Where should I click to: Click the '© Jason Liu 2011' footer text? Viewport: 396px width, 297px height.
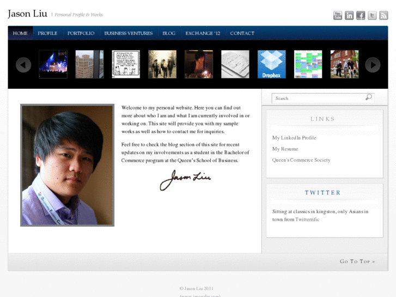point(197,288)
